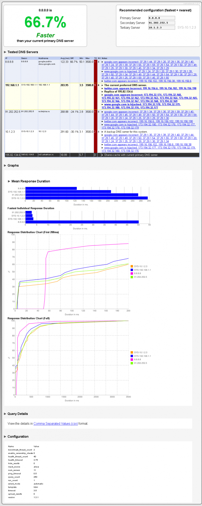This screenshot has height=506, width=202.
Task: Select the 195.82.134.6 IP cell in dark row
Action: tap(13, 155)
